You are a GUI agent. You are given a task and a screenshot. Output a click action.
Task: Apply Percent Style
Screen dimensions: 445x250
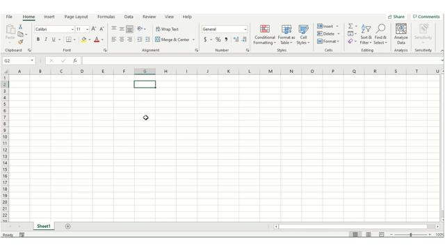(x=218, y=40)
